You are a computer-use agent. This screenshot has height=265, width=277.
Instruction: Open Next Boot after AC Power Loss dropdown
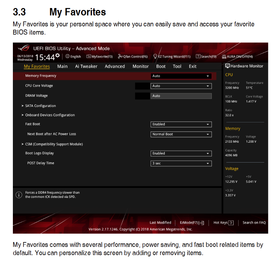(x=181, y=134)
